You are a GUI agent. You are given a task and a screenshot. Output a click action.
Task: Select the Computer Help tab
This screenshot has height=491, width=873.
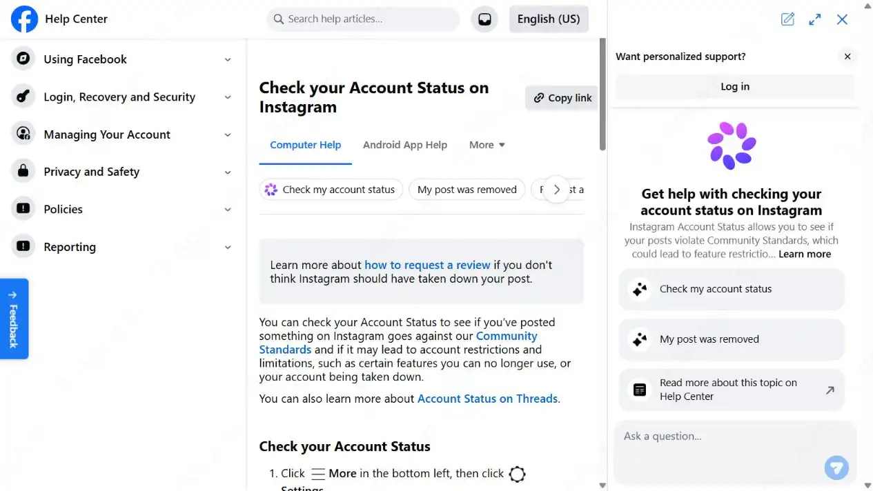[305, 145]
